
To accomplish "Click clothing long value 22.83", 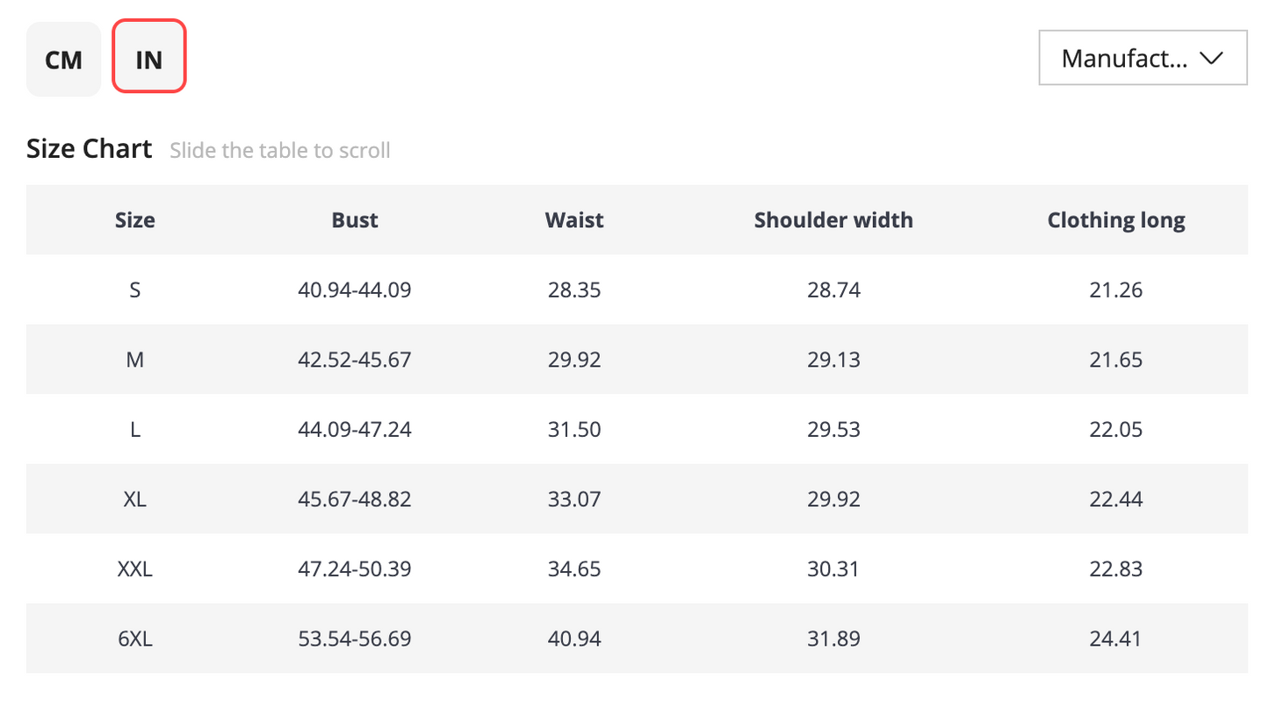I will click(1116, 569).
